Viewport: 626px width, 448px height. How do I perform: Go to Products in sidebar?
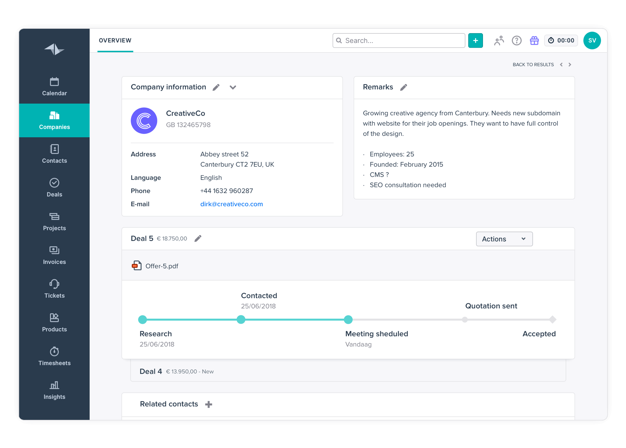pos(54,323)
